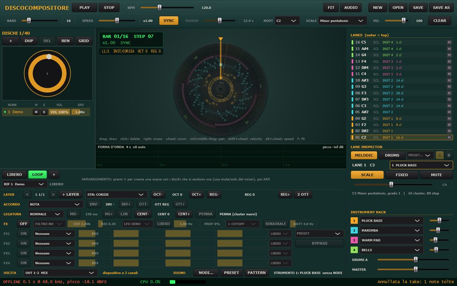Select the LIBERO mode tab
457x286 pixels.
(14, 174)
